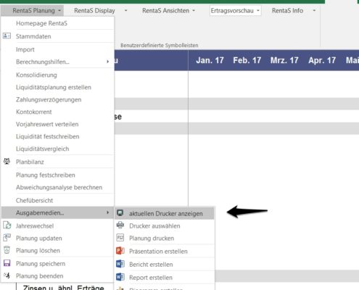Click the Word icon beside Report erstellen
Viewport: 359px width, 290px height.
click(x=120, y=277)
